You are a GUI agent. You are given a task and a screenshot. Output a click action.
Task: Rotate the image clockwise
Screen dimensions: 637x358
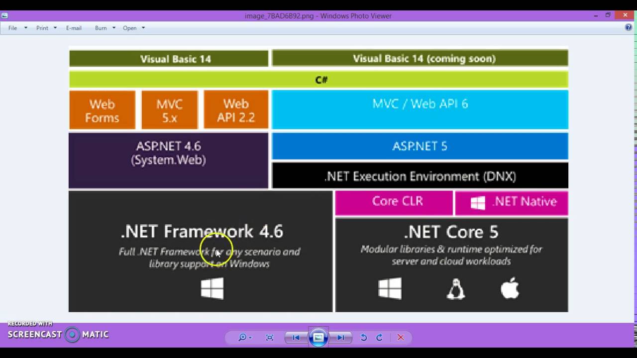pos(379,338)
